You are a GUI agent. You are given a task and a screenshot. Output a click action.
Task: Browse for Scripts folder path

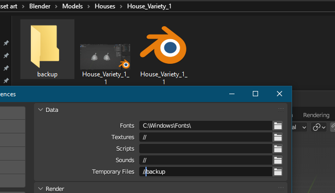coord(277,149)
